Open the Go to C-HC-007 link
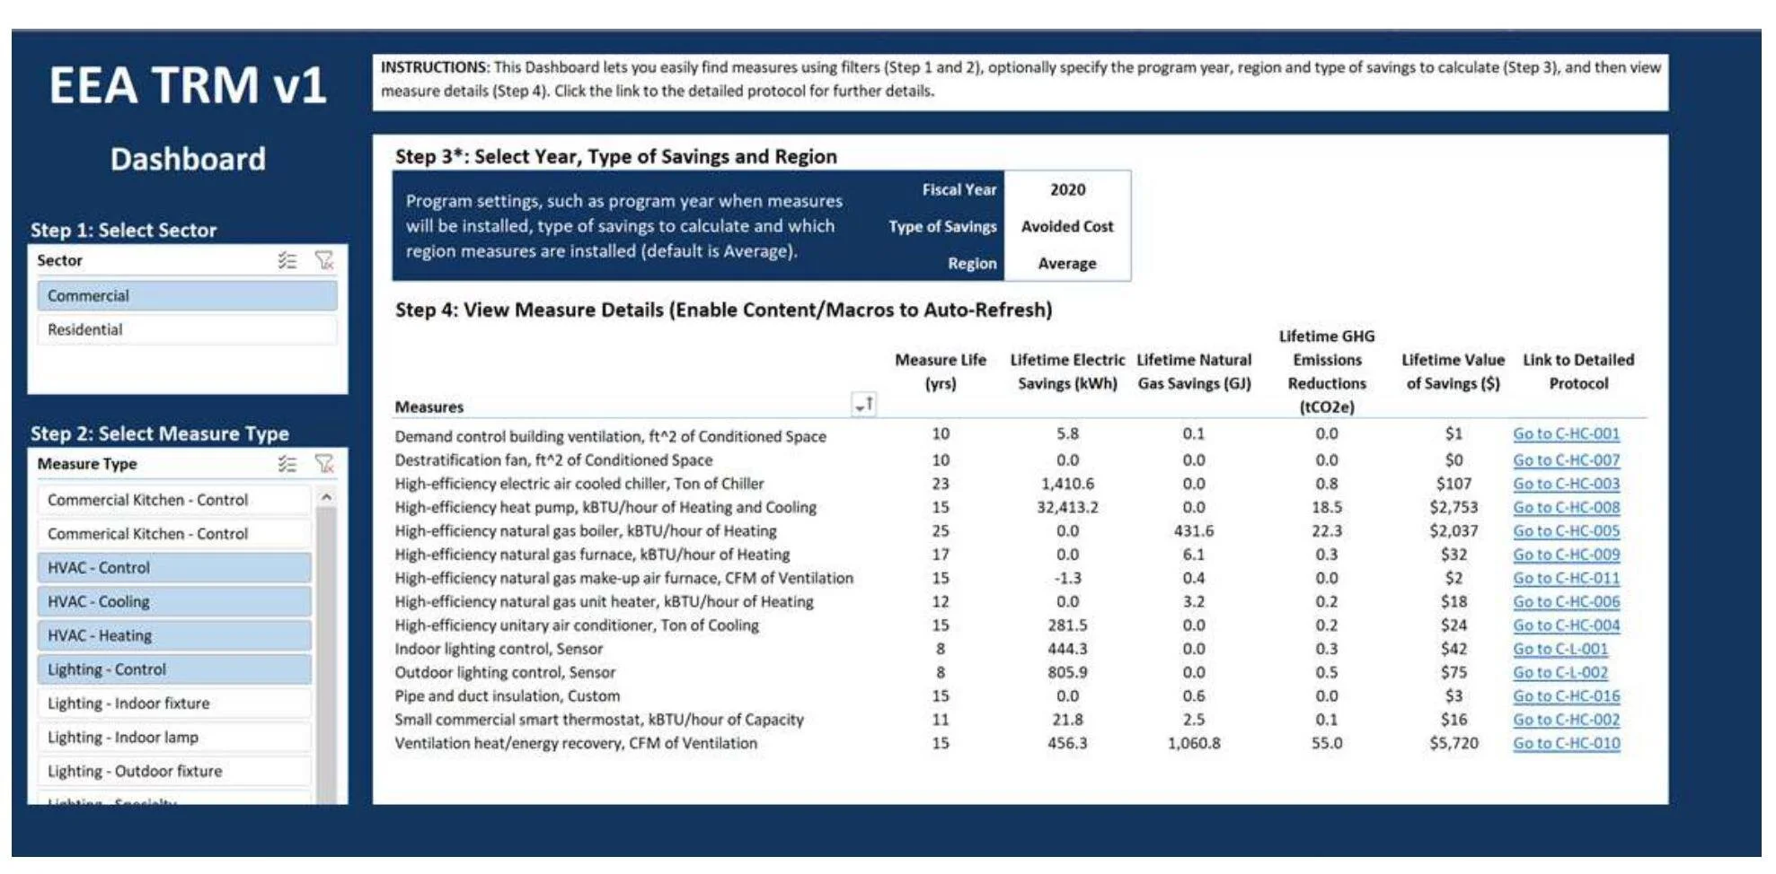Viewport: 1776px width, 874px height. click(1566, 460)
